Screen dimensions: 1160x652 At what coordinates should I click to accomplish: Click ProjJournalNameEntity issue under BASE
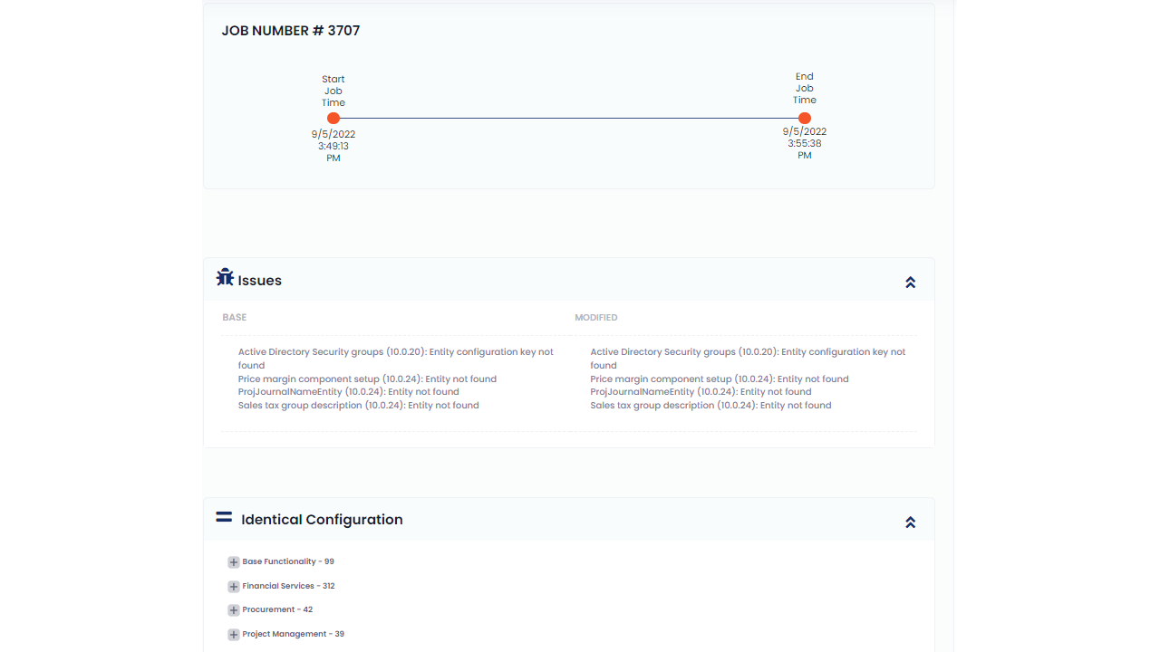coord(349,392)
